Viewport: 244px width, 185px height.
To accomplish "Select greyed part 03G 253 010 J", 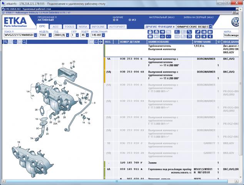I will click(x=131, y=143).
